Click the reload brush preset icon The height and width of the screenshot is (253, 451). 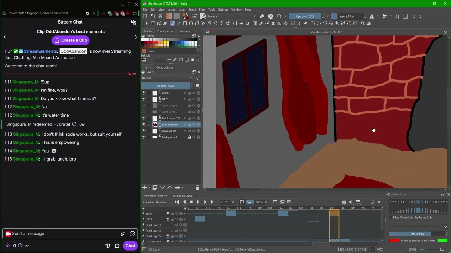coord(279,16)
